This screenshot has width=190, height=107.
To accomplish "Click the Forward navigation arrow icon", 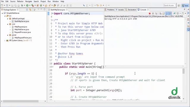I will coord(106,5).
